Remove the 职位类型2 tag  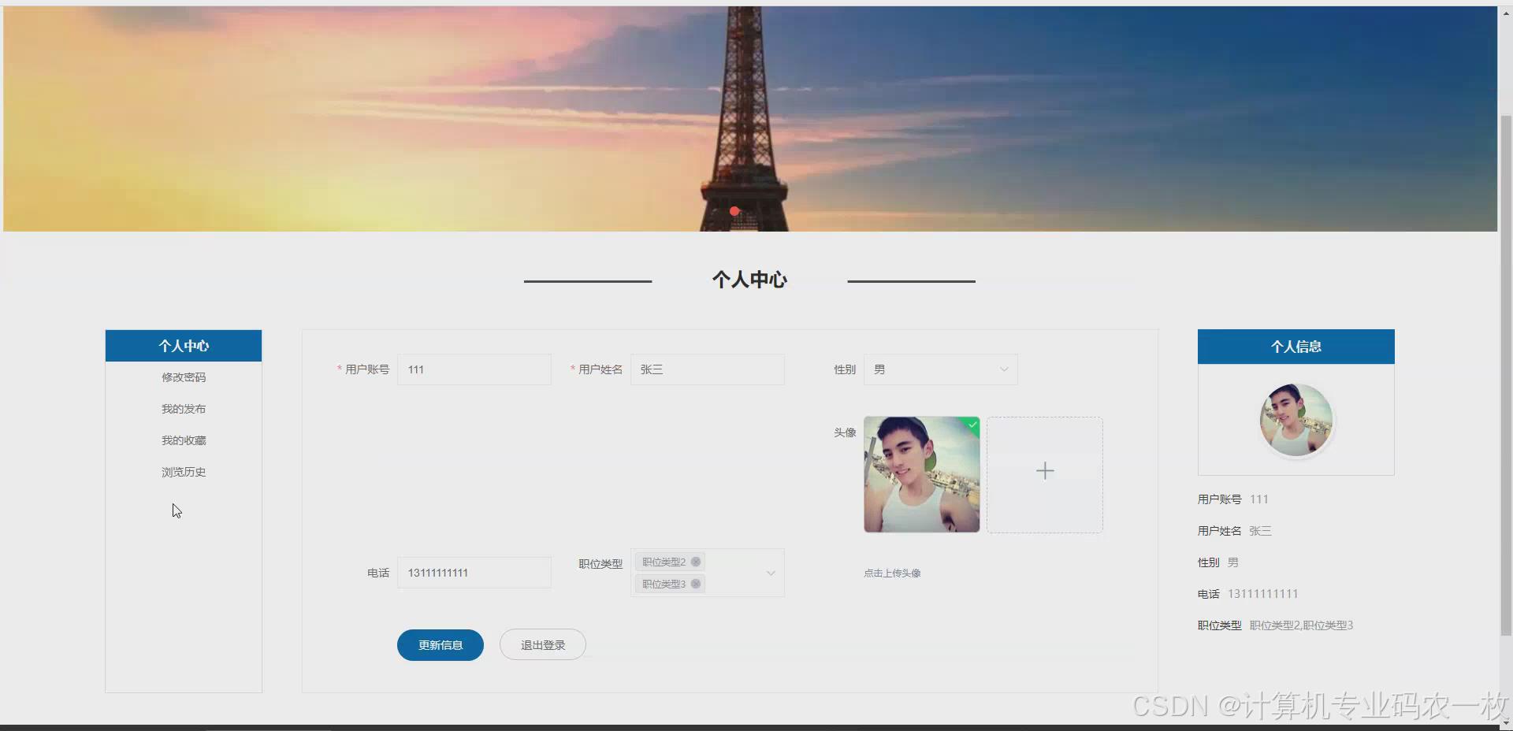pos(696,562)
